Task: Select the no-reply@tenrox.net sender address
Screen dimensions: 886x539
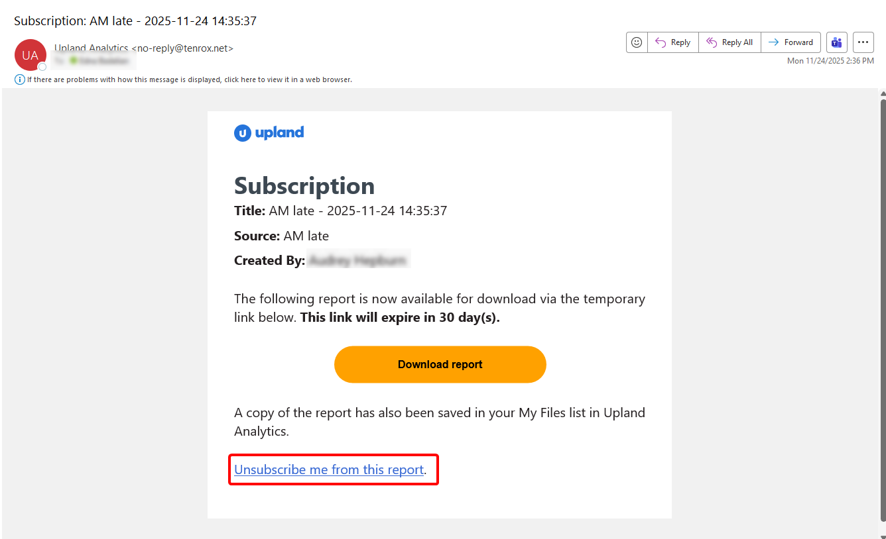Action: 182,48
